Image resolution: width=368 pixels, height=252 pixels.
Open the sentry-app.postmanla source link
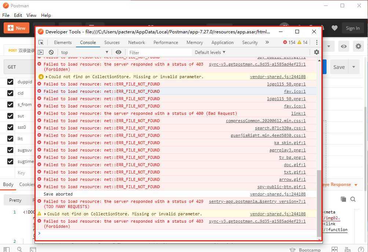click(257, 201)
